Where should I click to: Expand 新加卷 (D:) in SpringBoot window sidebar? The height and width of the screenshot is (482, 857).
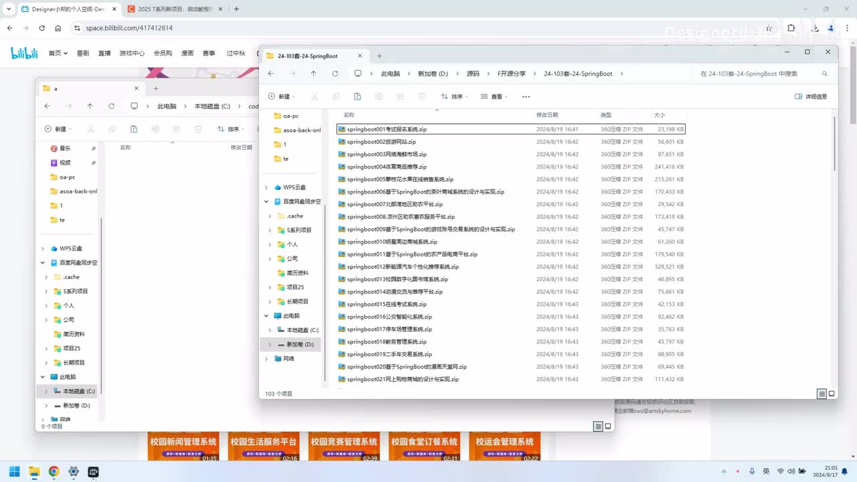point(270,344)
